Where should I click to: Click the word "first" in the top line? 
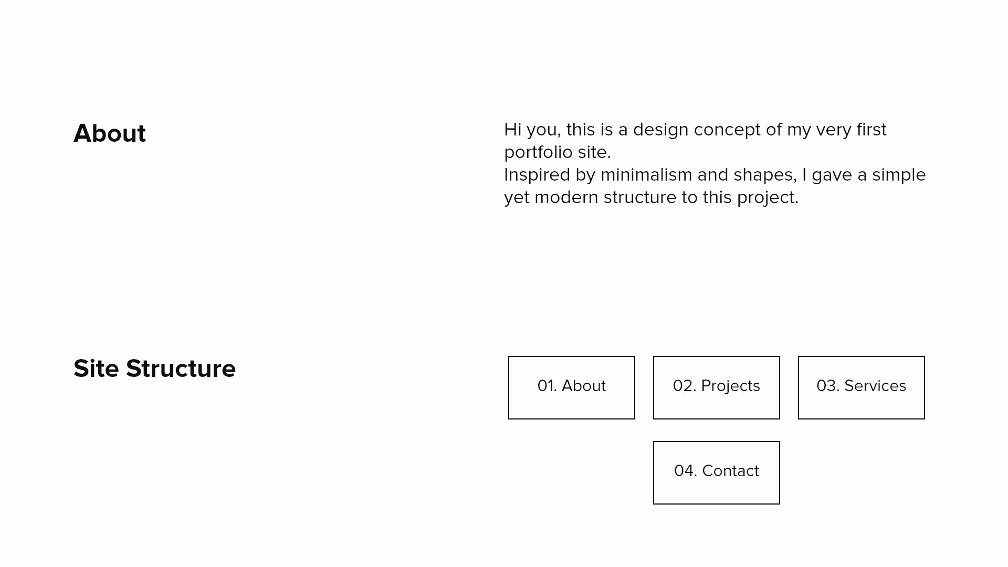click(871, 130)
